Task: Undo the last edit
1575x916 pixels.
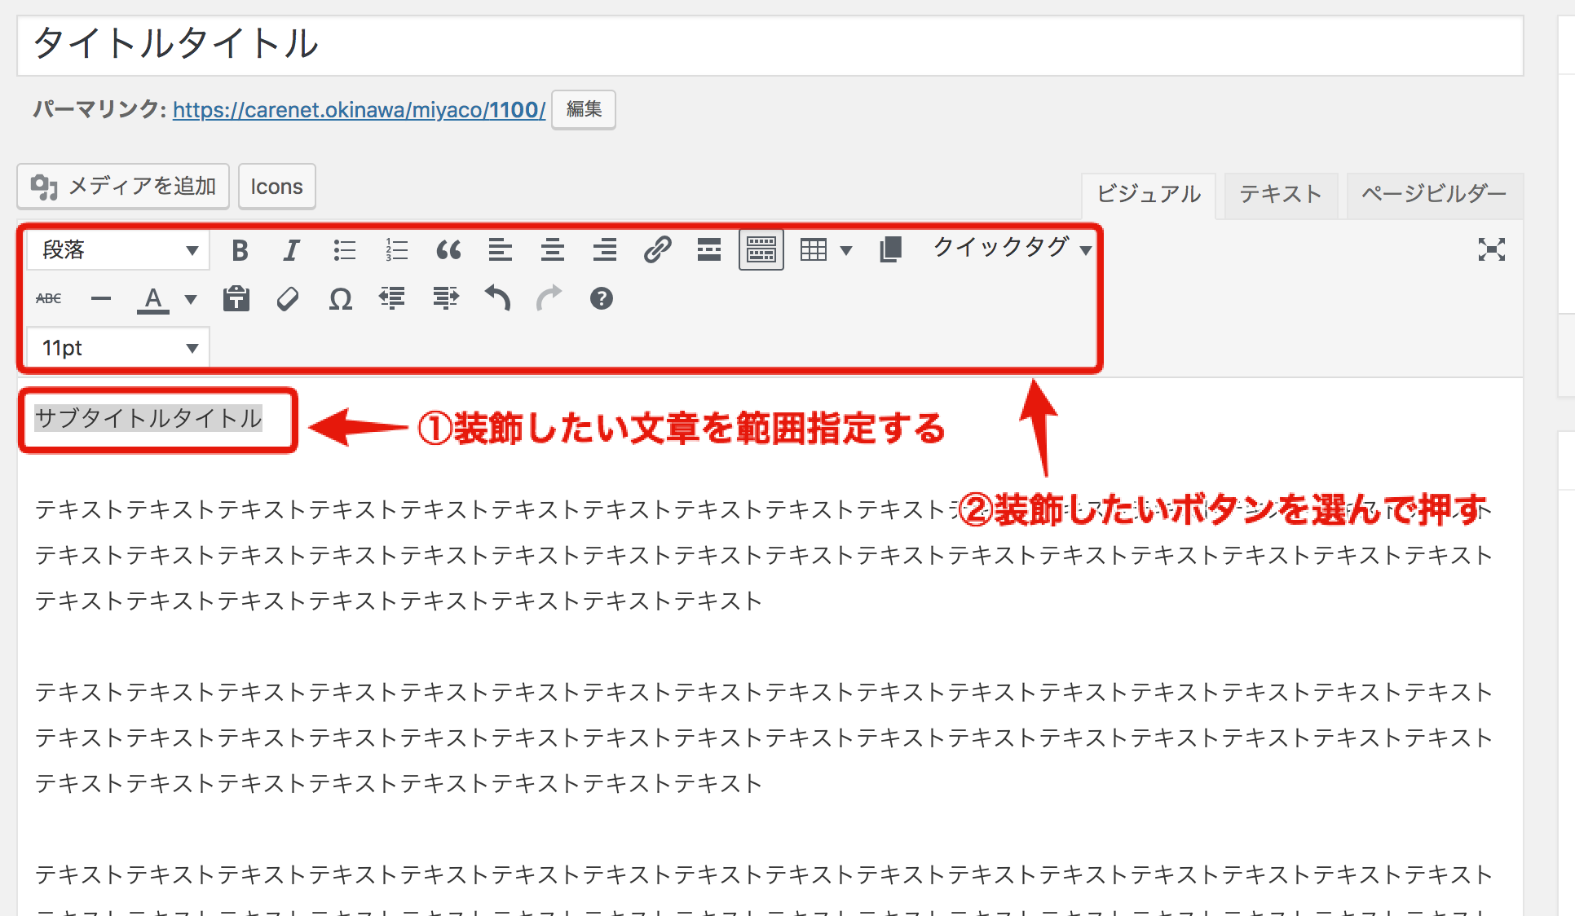Action: 497,299
